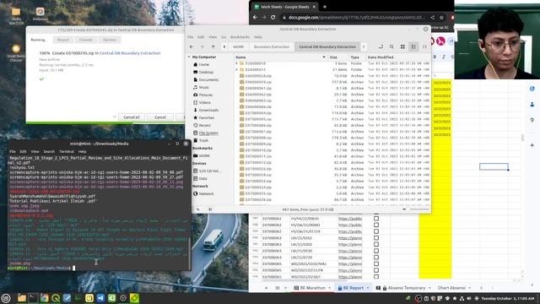Go up to the parent folder
540x304 pixels.
click(213, 47)
